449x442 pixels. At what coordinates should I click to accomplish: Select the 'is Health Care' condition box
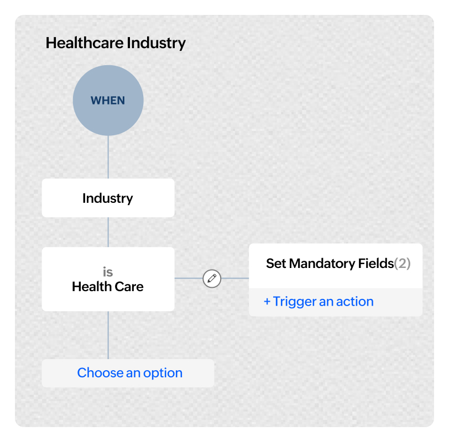(108, 279)
